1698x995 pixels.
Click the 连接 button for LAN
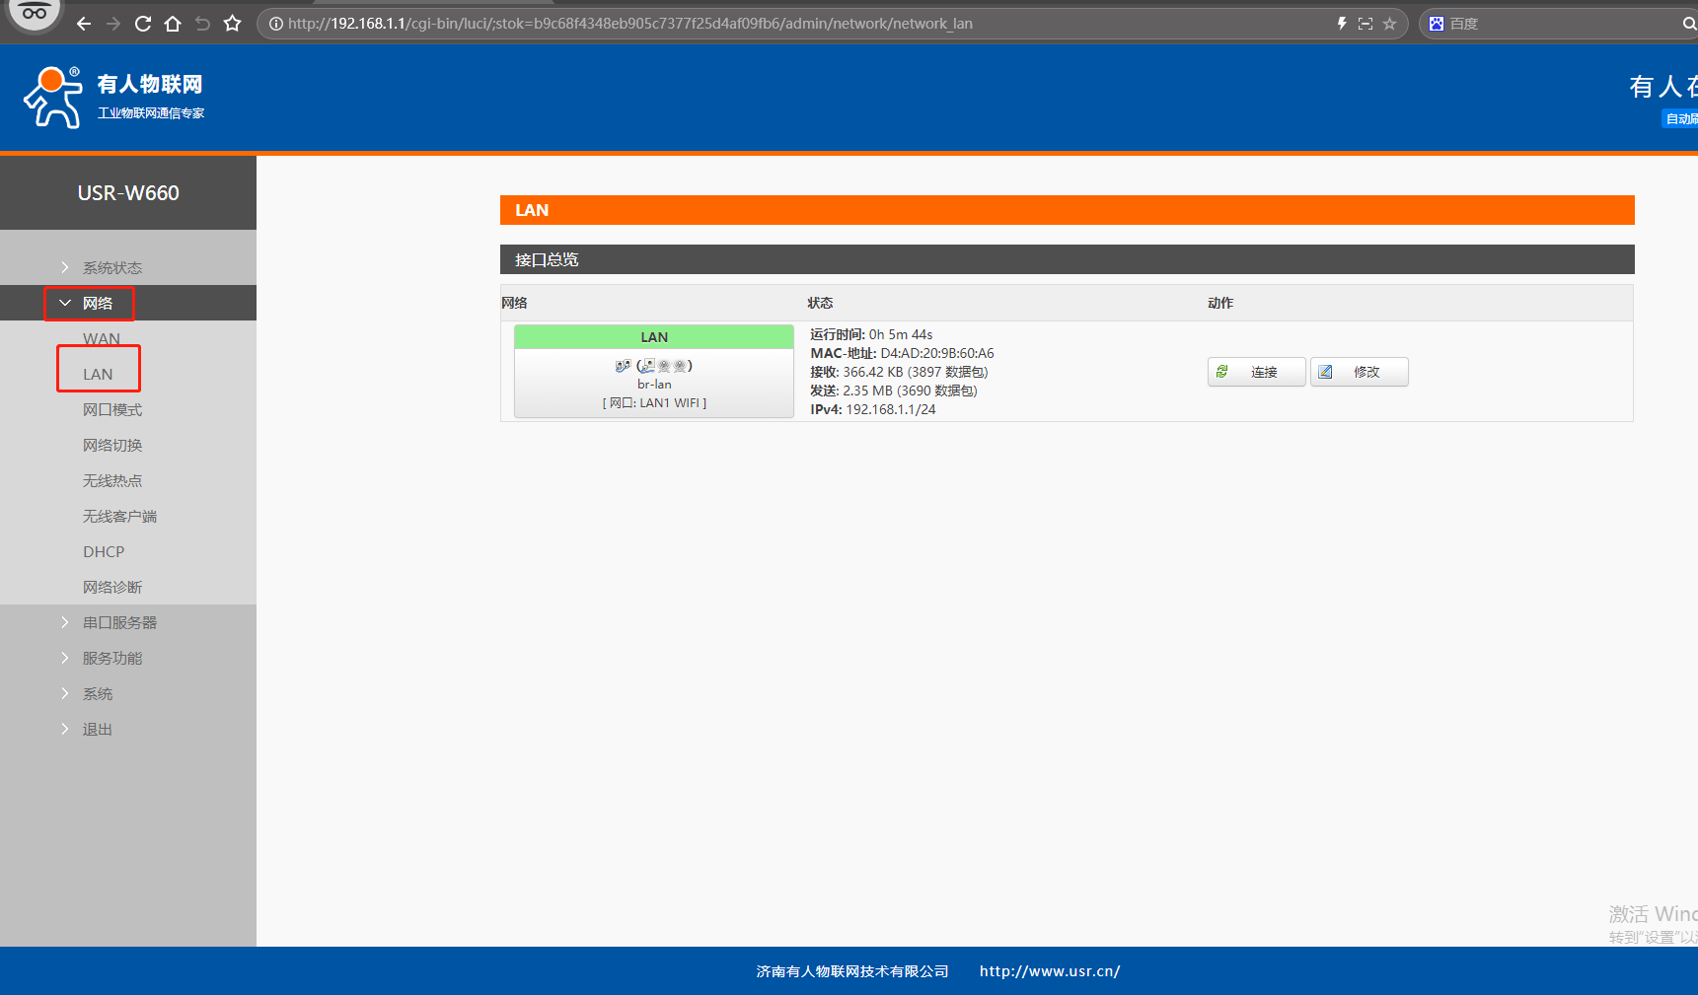pos(1256,372)
